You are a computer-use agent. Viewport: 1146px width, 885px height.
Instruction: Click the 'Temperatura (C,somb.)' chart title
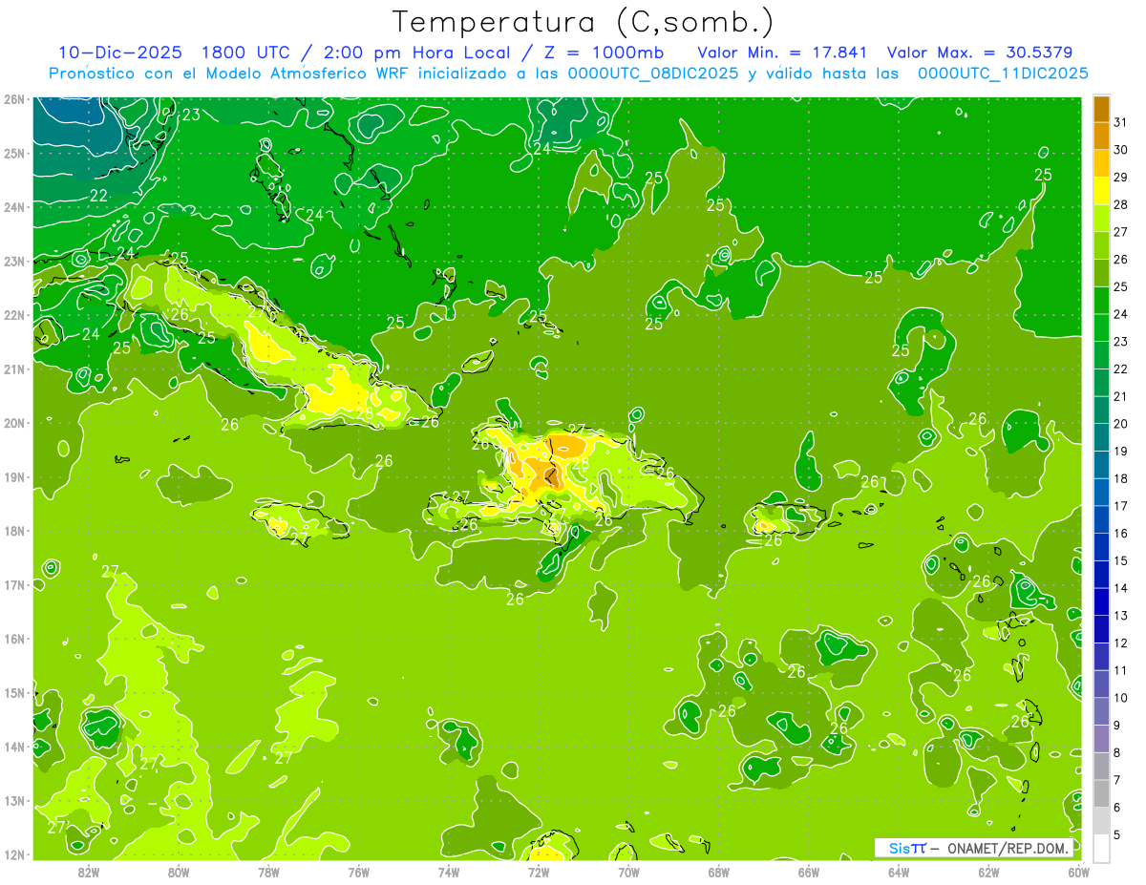click(583, 22)
